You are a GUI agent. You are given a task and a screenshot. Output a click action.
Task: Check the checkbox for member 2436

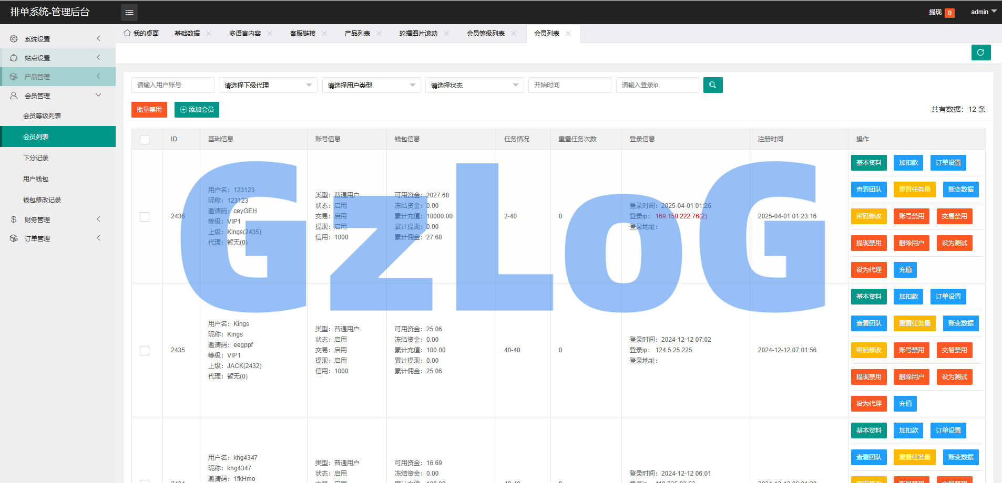[x=145, y=216]
